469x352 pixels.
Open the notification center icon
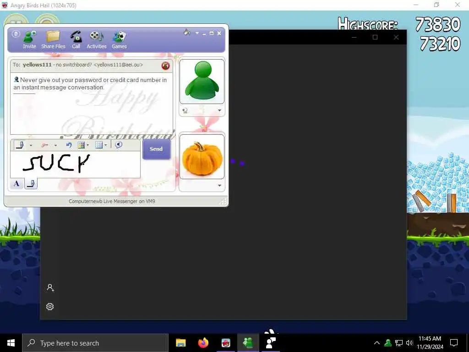(x=454, y=343)
